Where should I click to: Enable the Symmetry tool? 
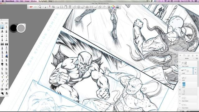91,7
